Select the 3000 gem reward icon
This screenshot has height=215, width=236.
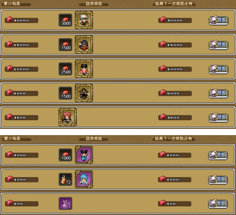pos(65,20)
